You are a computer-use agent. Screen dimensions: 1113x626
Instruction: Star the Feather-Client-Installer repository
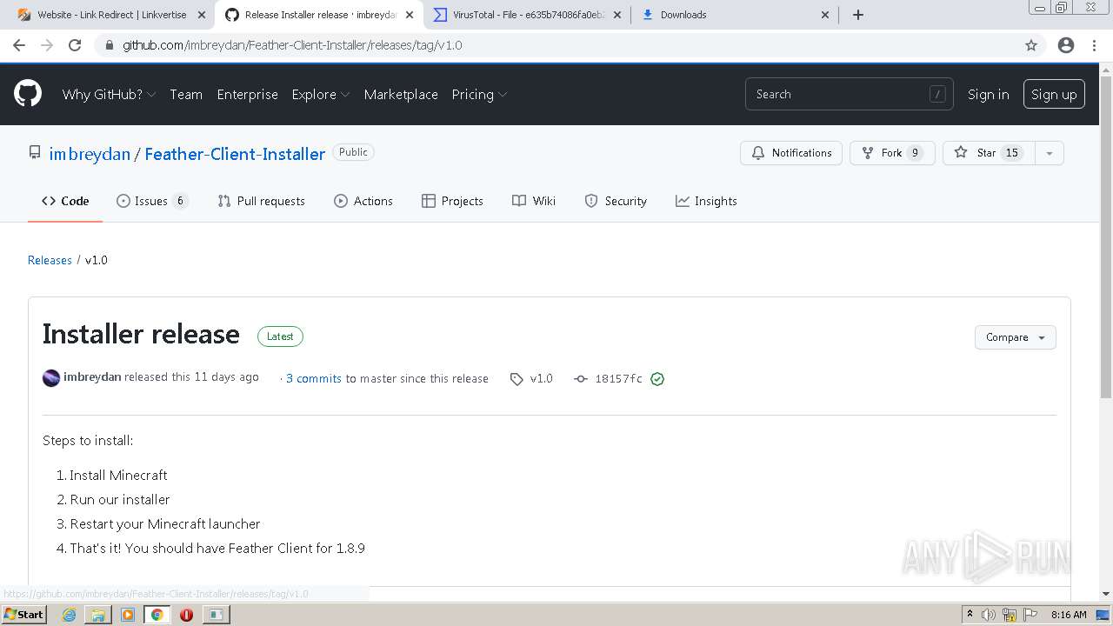point(989,153)
